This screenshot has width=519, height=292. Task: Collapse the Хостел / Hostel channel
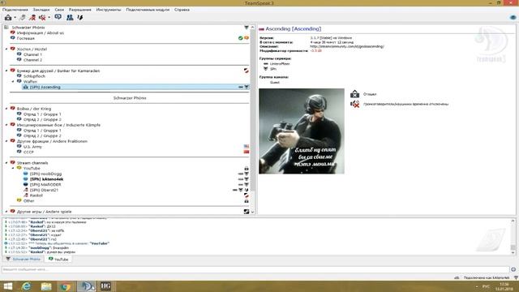pos(6,49)
